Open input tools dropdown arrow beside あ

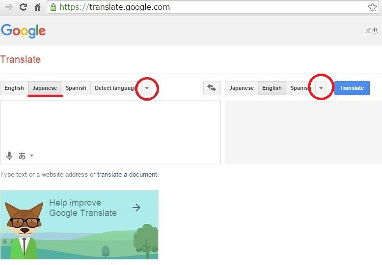(x=32, y=155)
